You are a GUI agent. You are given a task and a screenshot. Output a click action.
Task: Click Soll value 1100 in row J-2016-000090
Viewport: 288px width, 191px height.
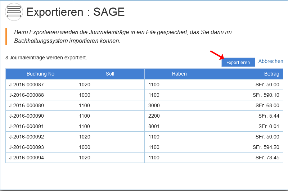tap(84, 116)
